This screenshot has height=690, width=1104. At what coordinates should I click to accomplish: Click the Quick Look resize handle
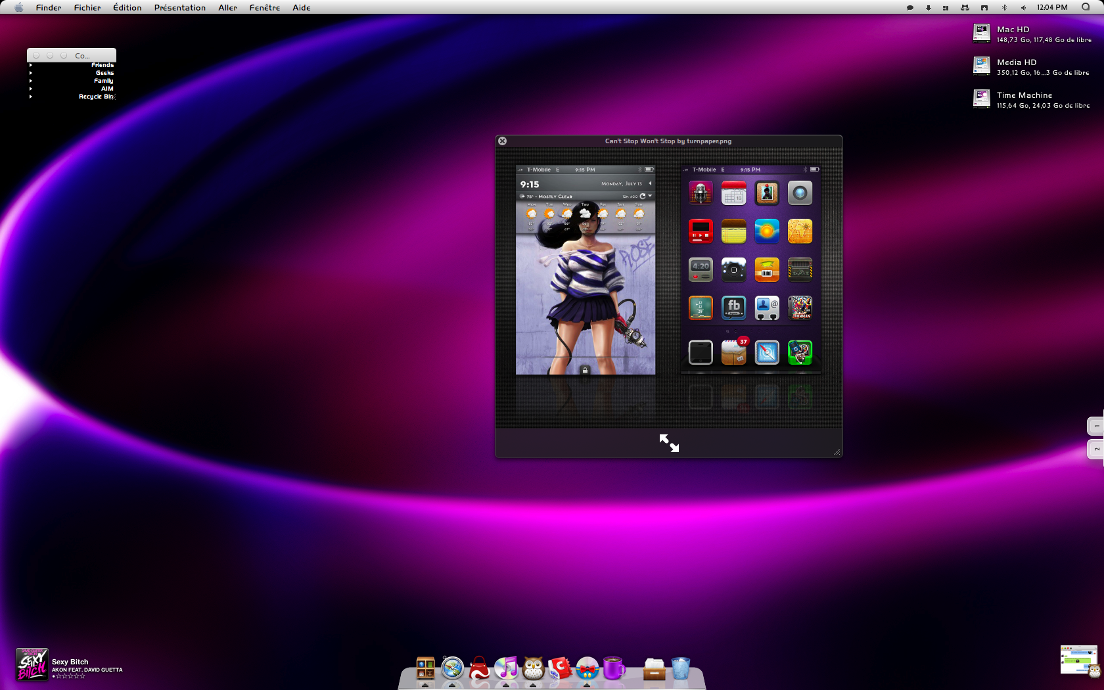click(x=837, y=451)
